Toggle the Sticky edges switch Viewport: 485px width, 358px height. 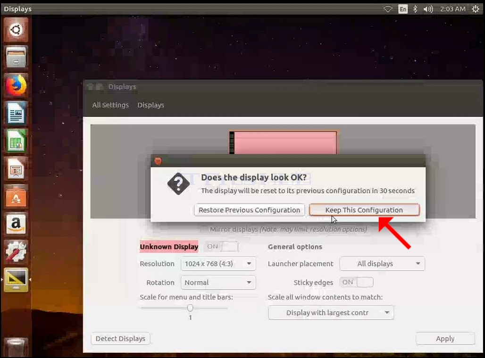[x=356, y=282]
